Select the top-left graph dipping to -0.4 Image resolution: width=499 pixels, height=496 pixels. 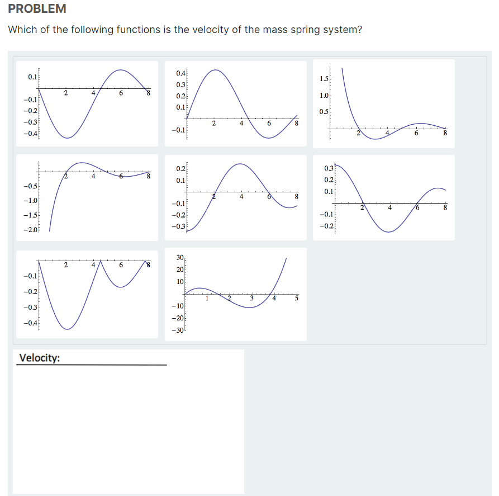pyautogui.click(x=87, y=102)
